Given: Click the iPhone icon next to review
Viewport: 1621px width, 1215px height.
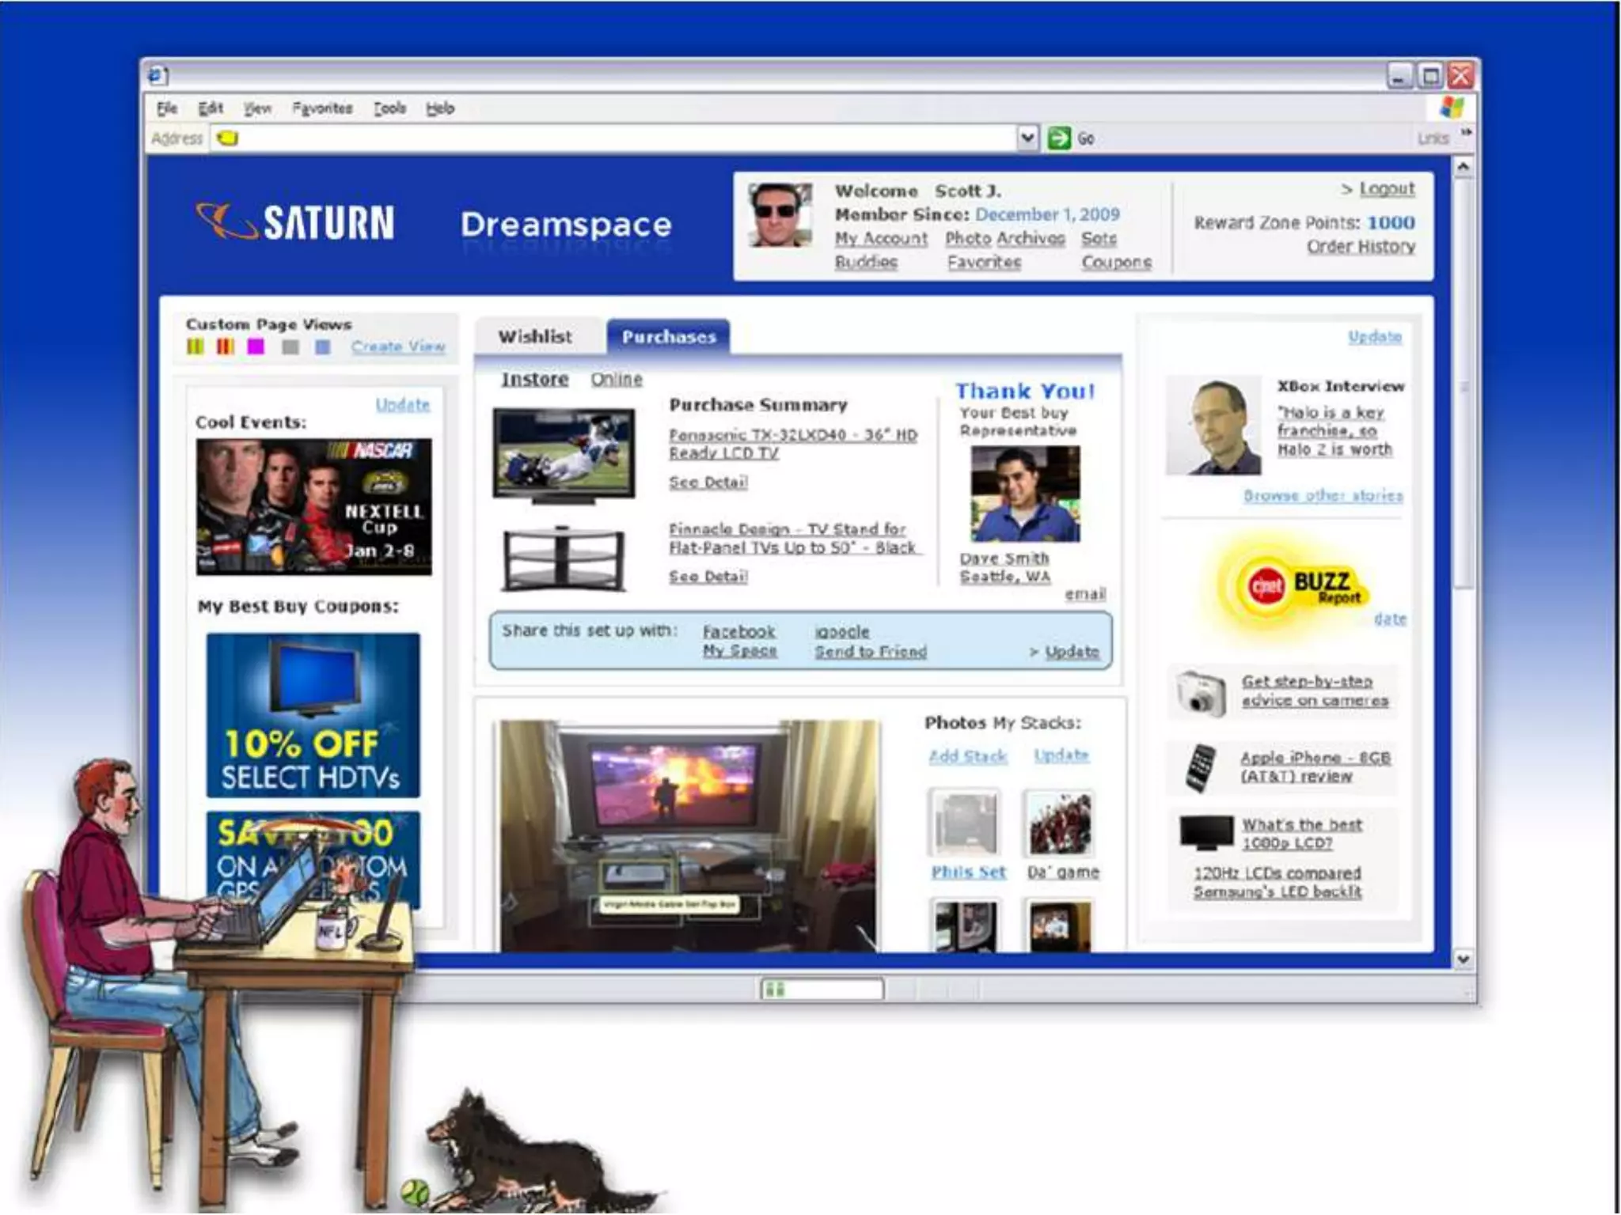Looking at the screenshot, I should click(1200, 767).
